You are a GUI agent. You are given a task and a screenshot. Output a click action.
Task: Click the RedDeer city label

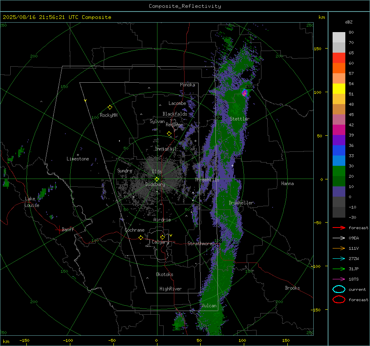point(174,125)
